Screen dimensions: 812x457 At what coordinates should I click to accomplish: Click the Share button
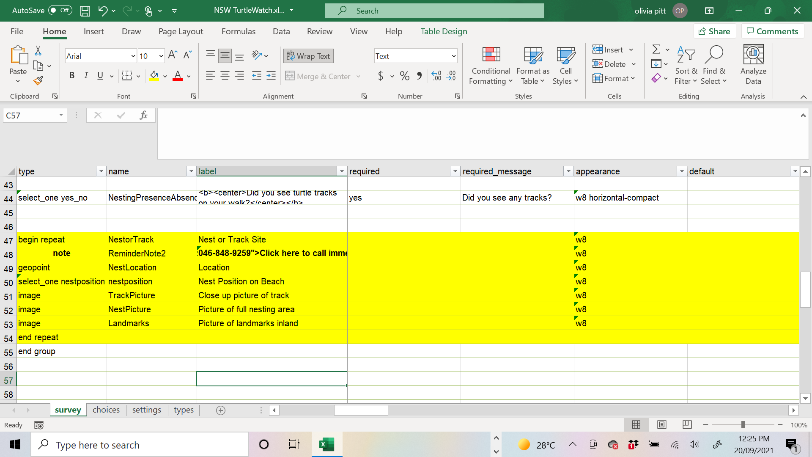[715, 31]
